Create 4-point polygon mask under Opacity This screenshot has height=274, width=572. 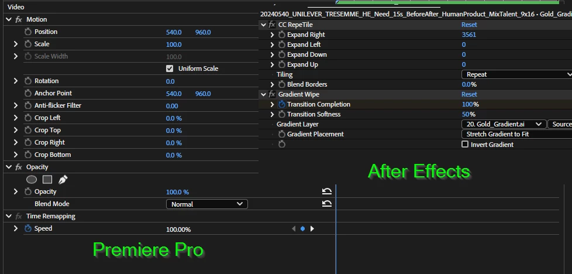tap(47, 179)
